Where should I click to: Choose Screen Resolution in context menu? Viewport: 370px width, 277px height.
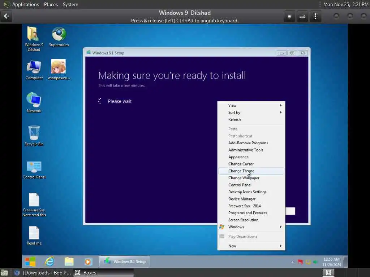pyautogui.click(x=251, y=220)
